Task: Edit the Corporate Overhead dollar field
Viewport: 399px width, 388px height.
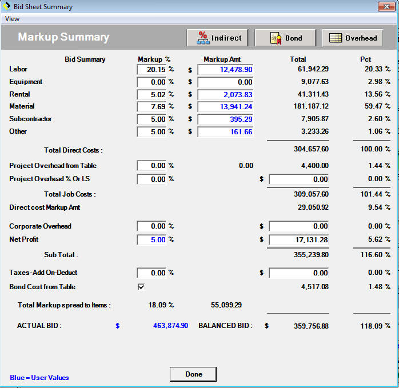Action: pos(299,226)
